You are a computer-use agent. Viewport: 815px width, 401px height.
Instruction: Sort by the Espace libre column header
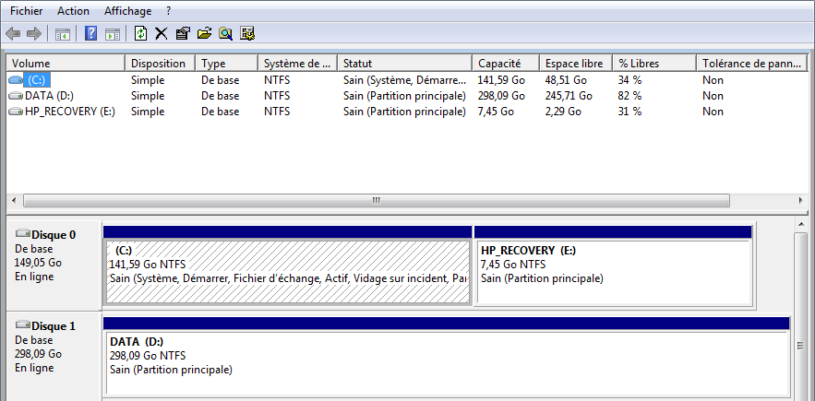pyautogui.click(x=576, y=64)
